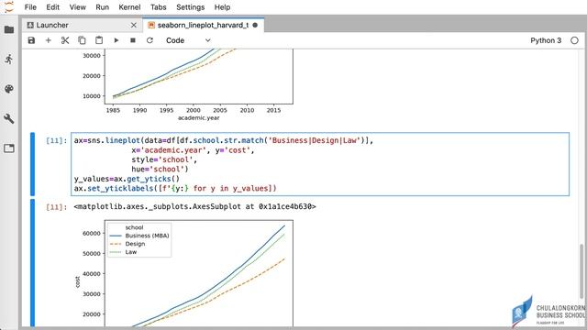Image resolution: width=587 pixels, height=330 pixels.
Task: Click the Python 3 kernel name
Action: pos(546,40)
